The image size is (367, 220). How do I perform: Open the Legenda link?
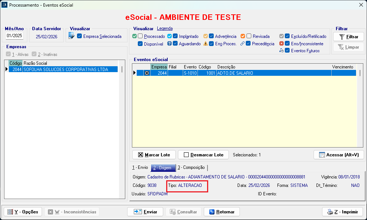pos(165,28)
